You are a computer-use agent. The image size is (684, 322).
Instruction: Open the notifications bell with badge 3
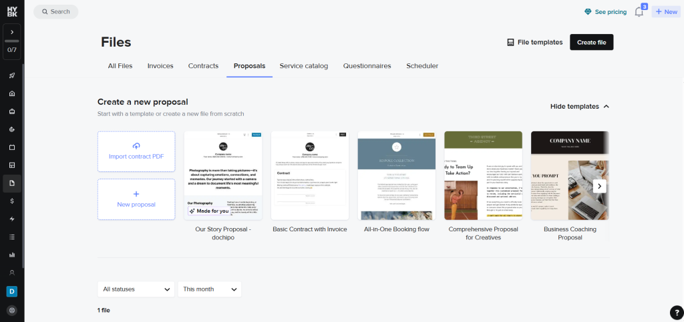[639, 12]
